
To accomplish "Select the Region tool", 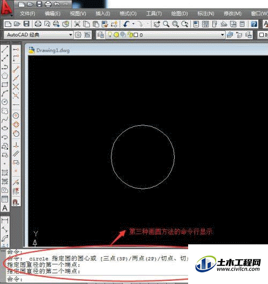I will (x=5, y=190).
